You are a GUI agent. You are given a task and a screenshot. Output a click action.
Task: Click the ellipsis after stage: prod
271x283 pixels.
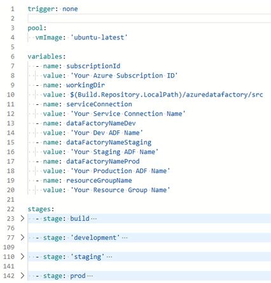90,276
